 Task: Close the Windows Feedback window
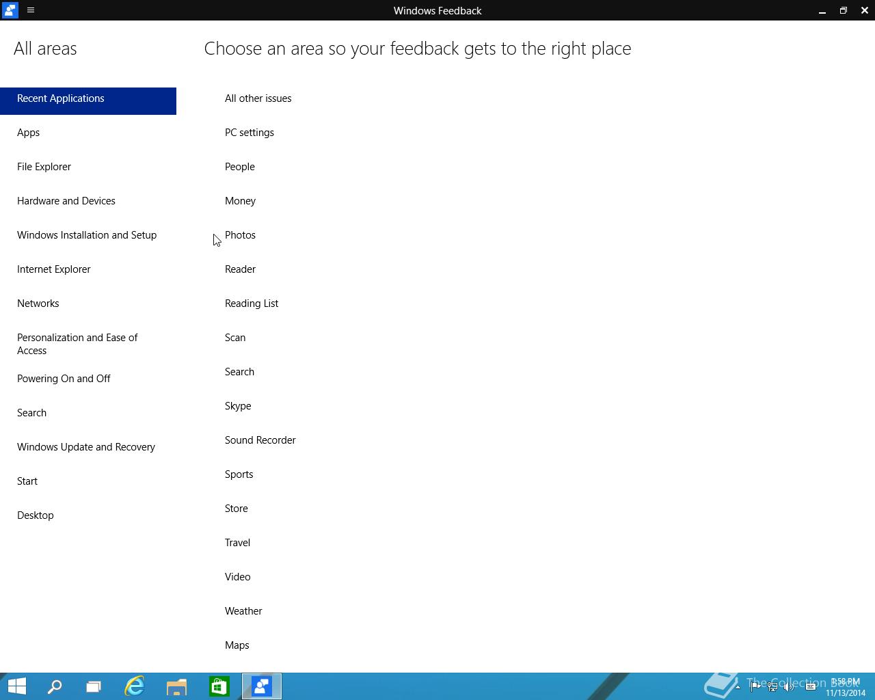(x=864, y=10)
